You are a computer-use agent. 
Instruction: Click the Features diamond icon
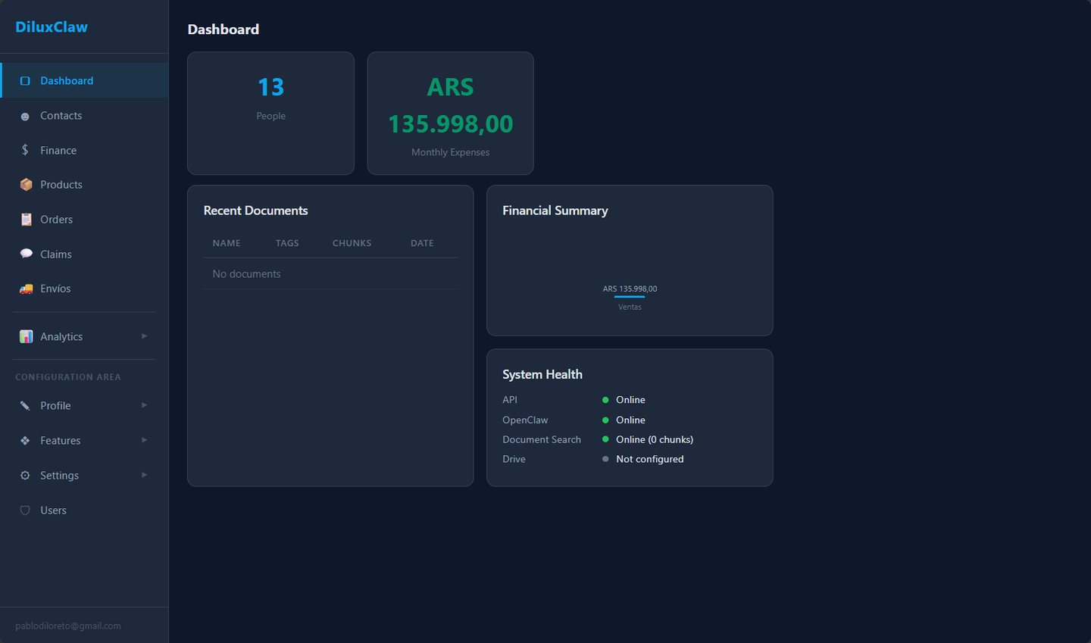click(x=25, y=441)
